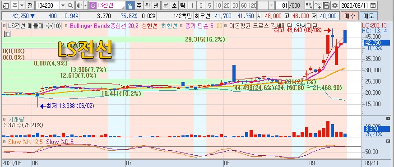
Task: Click the current price 42,250 text
Action: click(x=20, y=16)
